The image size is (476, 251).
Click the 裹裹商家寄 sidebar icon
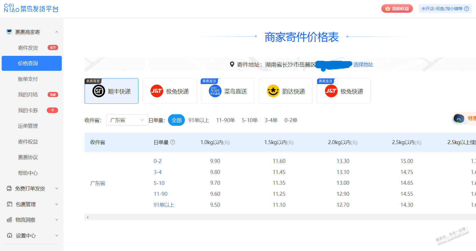(9, 32)
